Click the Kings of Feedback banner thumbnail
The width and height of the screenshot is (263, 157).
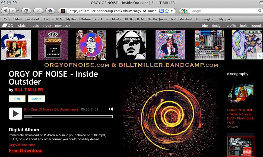[x=53, y=45]
